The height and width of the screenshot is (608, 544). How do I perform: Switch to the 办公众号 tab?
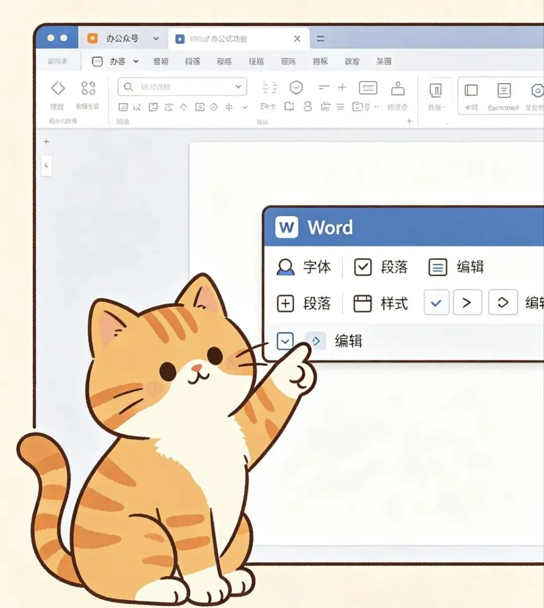pos(122,38)
